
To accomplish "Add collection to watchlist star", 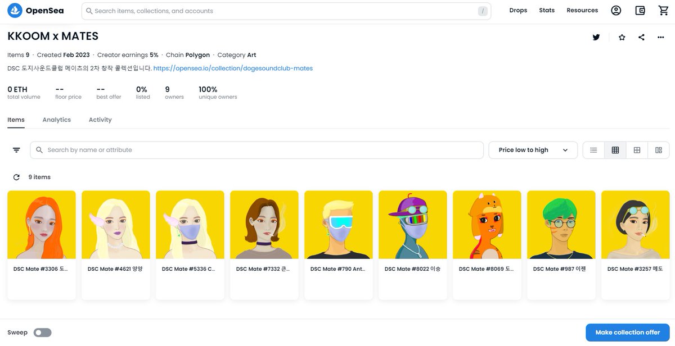I will click(x=622, y=37).
